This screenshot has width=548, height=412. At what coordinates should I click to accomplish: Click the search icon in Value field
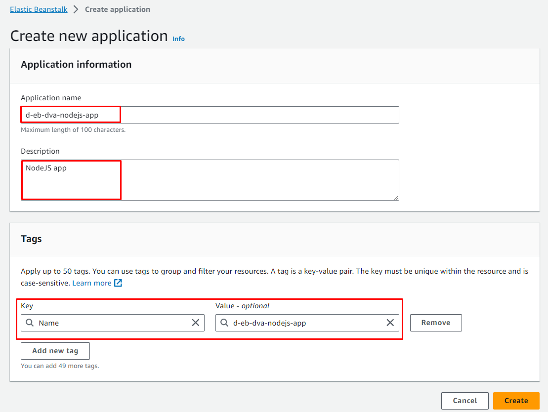coord(224,323)
